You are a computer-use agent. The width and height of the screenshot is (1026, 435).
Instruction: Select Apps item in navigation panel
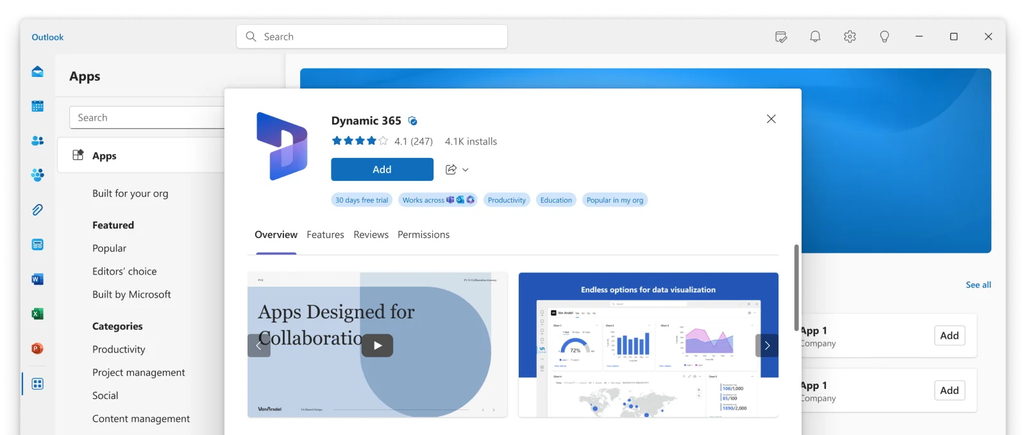pyautogui.click(x=141, y=155)
